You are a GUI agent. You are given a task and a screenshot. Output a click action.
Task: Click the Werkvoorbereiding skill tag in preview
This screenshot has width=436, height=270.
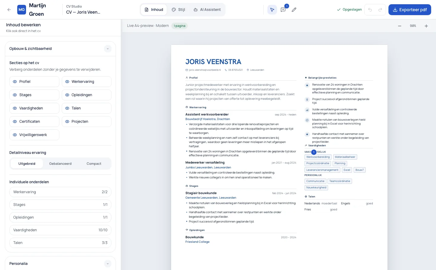point(318,157)
